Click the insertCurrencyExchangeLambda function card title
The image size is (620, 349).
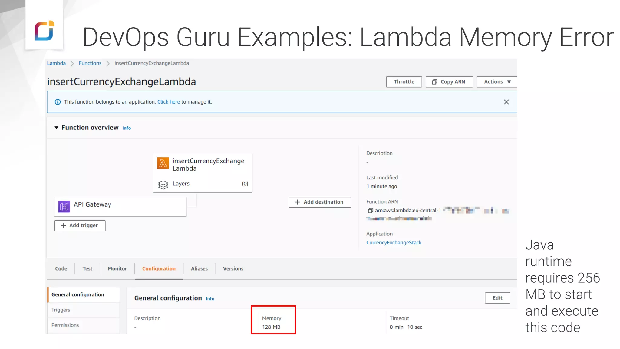(208, 165)
